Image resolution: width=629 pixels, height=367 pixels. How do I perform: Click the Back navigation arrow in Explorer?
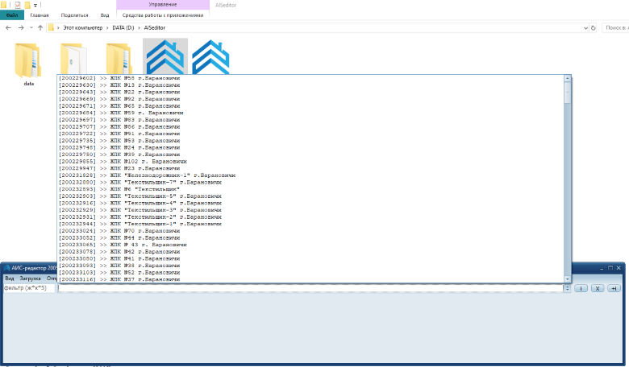(8, 27)
